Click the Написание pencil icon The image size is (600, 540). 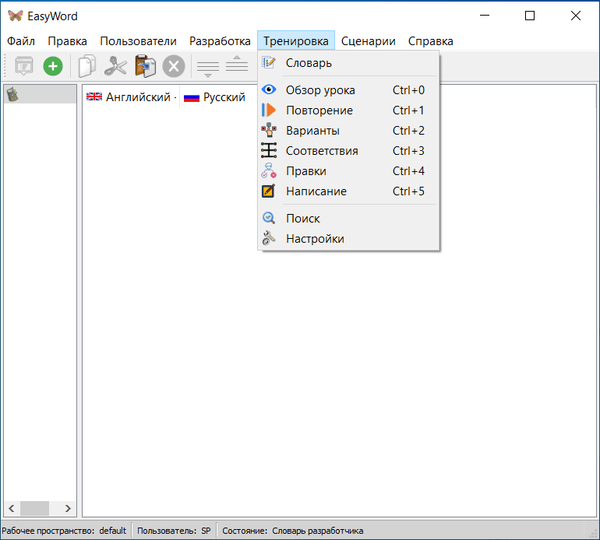pos(269,191)
